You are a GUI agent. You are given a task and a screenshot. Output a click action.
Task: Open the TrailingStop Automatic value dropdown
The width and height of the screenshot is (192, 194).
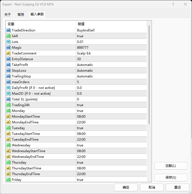pyautogui.click(x=85, y=76)
